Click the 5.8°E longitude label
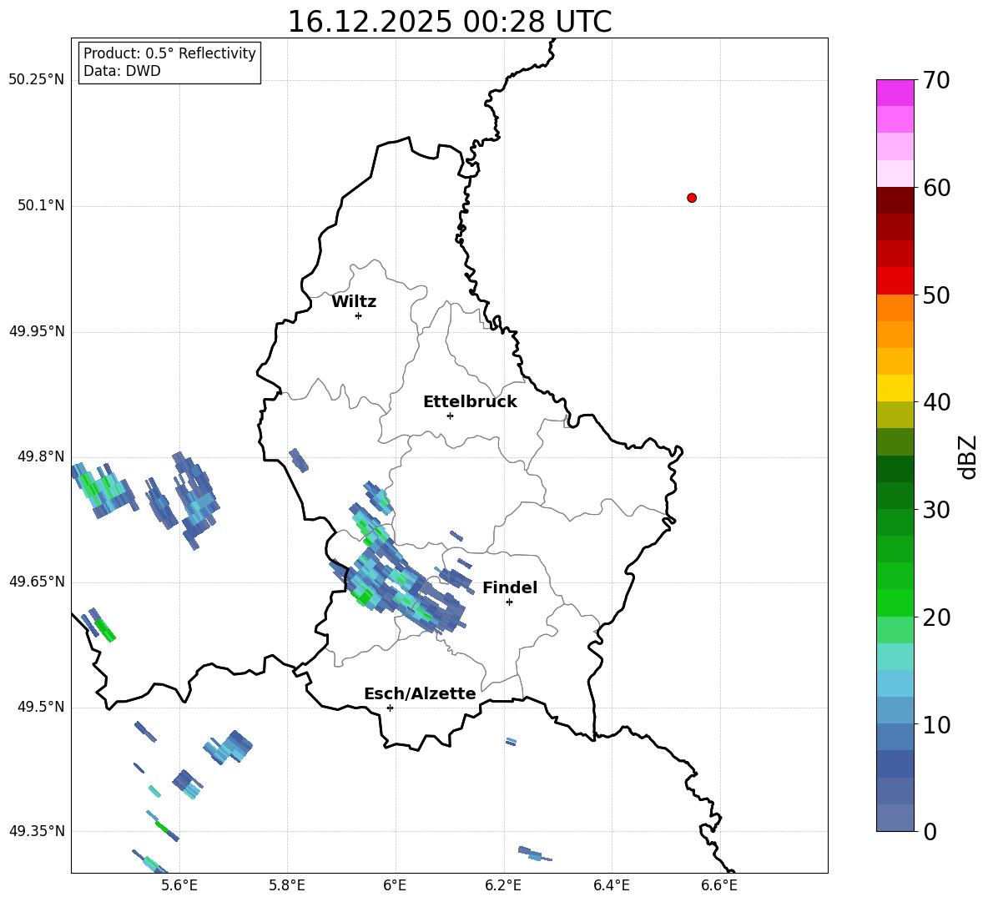Viewport: 988px width, 902px height. (x=287, y=885)
